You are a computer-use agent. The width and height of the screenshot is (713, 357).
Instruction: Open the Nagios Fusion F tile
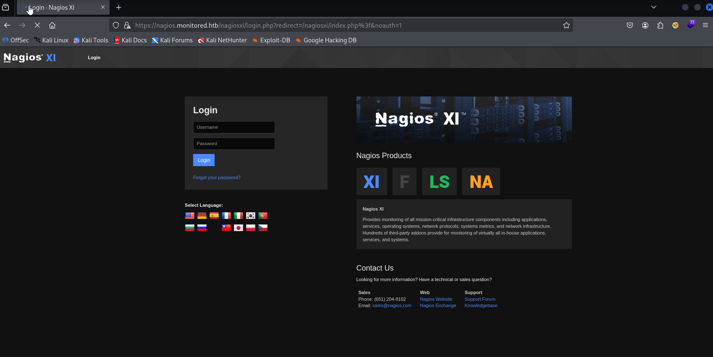[404, 181]
